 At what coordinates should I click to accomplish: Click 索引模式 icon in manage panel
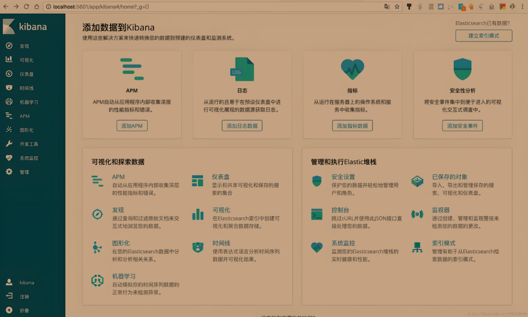[x=417, y=247]
